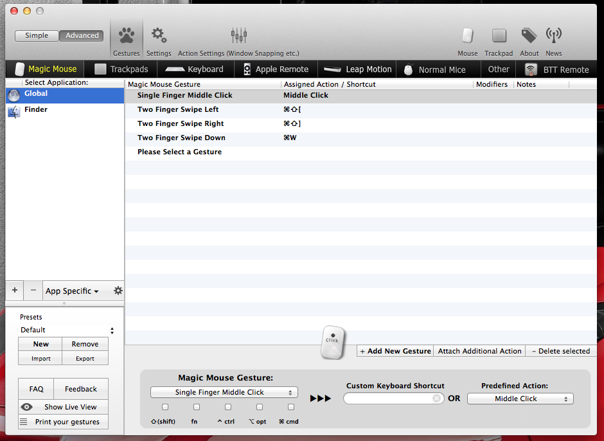Toggle the cmd modifier checkbox
604x441 pixels.
tap(291, 407)
